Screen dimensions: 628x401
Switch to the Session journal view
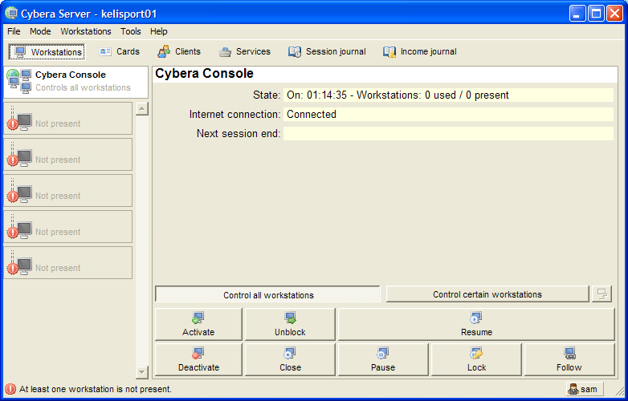(x=327, y=52)
